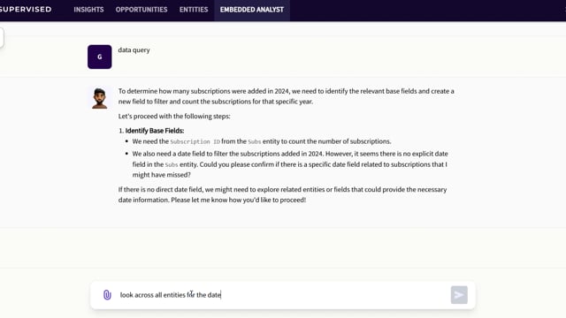Click 'Subs' code label in first bullet

point(255,141)
